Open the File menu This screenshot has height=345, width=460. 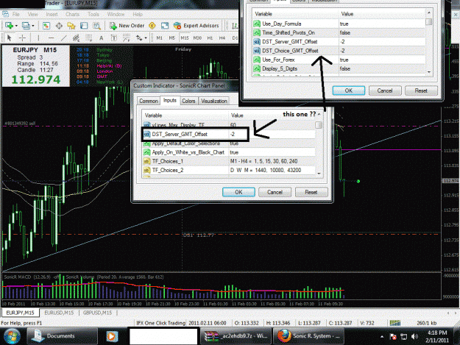[x=16, y=14]
